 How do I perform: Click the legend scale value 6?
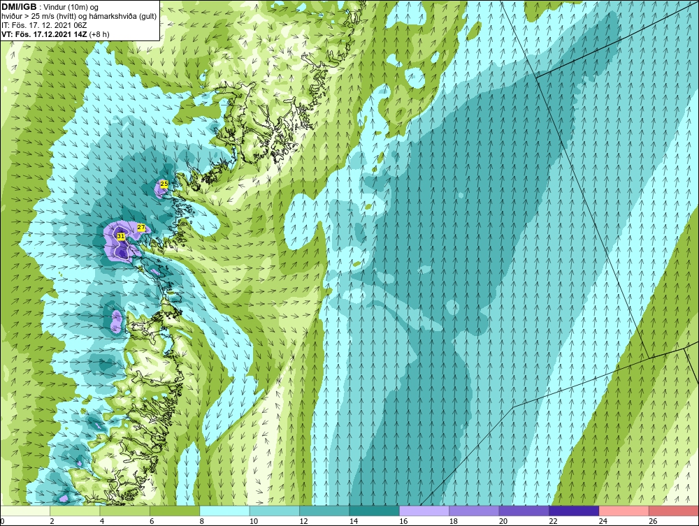pyautogui.click(x=152, y=521)
